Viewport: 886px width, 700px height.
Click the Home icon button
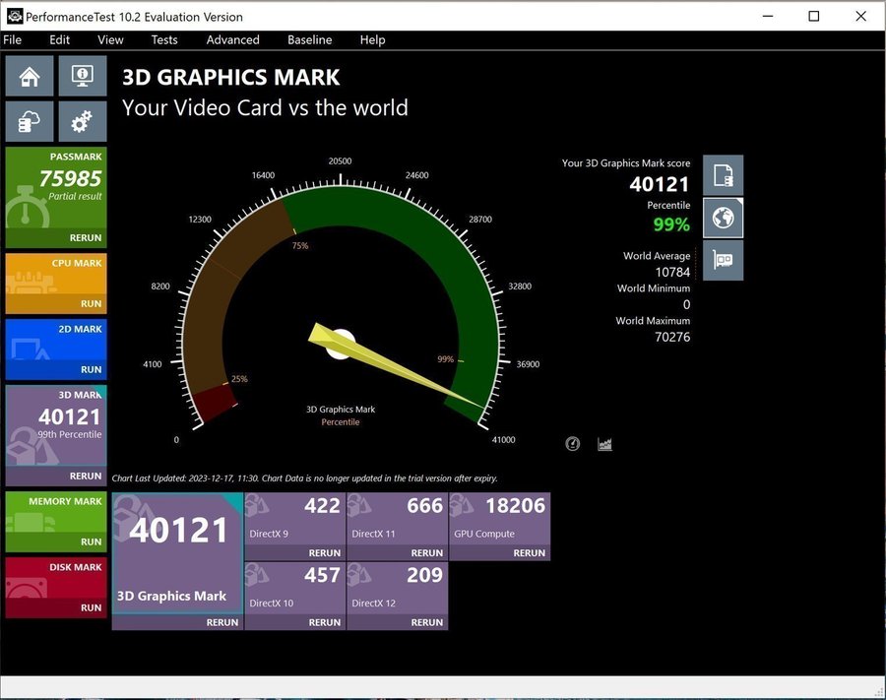30,76
